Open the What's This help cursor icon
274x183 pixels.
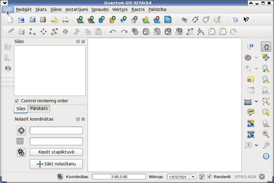(x=246, y=19)
